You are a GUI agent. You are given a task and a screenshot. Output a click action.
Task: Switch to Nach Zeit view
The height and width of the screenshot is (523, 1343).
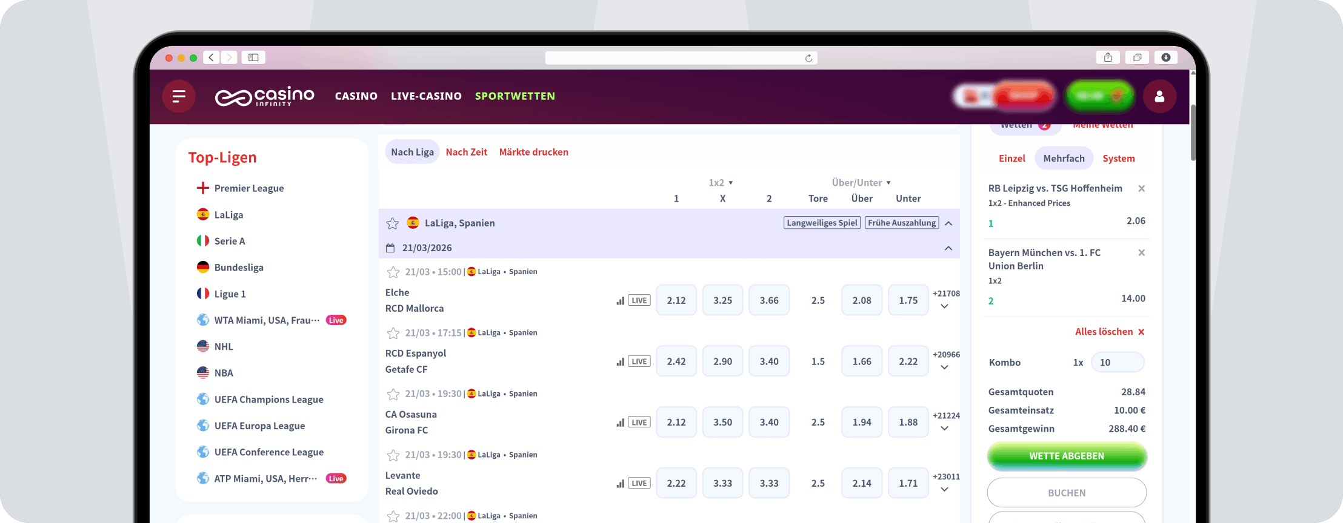467,152
